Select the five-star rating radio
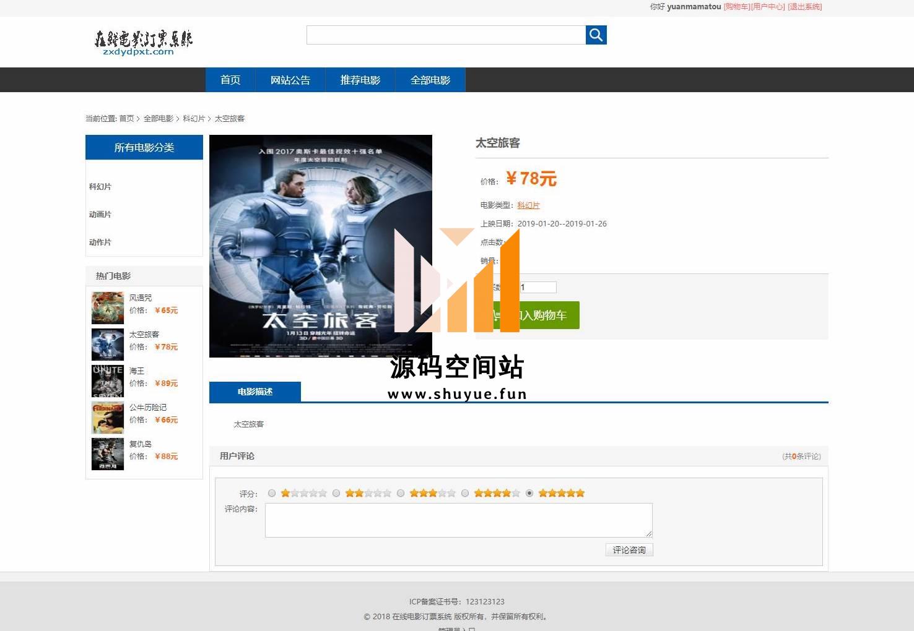The image size is (914, 631). pyautogui.click(x=529, y=493)
